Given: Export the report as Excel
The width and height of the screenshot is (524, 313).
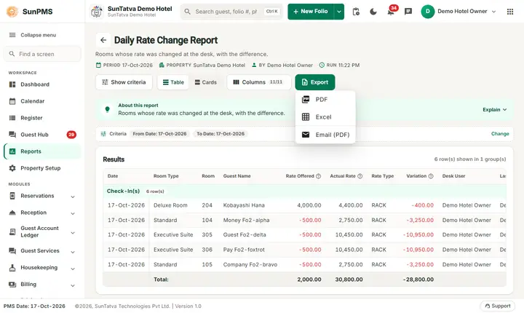Looking at the screenshot, I should pos(325,116).
